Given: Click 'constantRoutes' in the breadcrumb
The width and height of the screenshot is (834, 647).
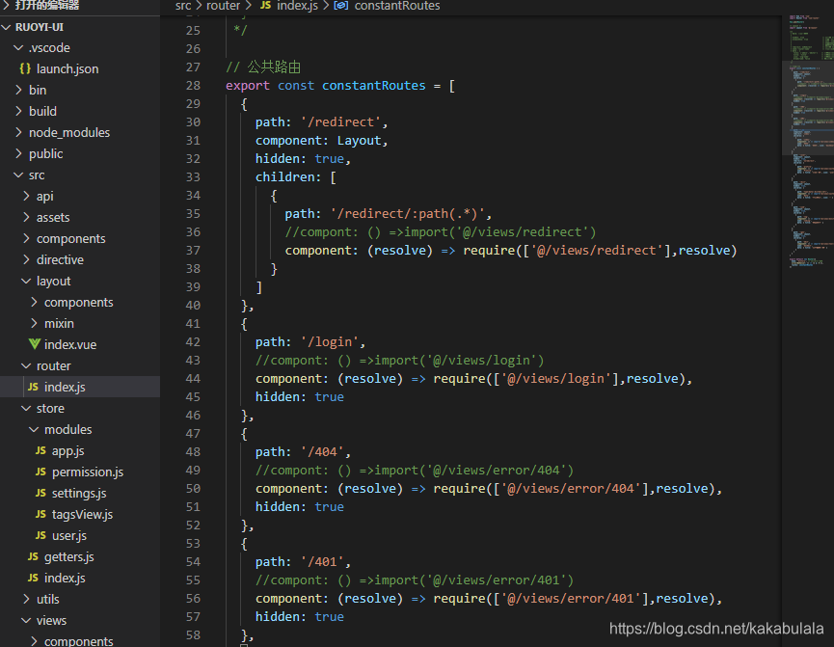Looking at the screenshot, I should 397,6.
